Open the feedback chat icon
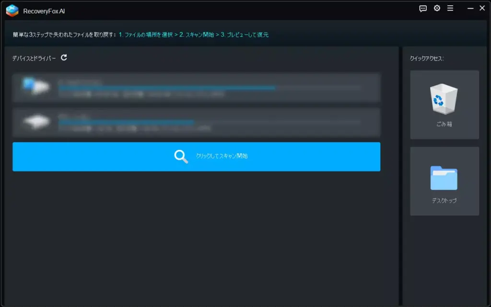 [x=423, y=9]
